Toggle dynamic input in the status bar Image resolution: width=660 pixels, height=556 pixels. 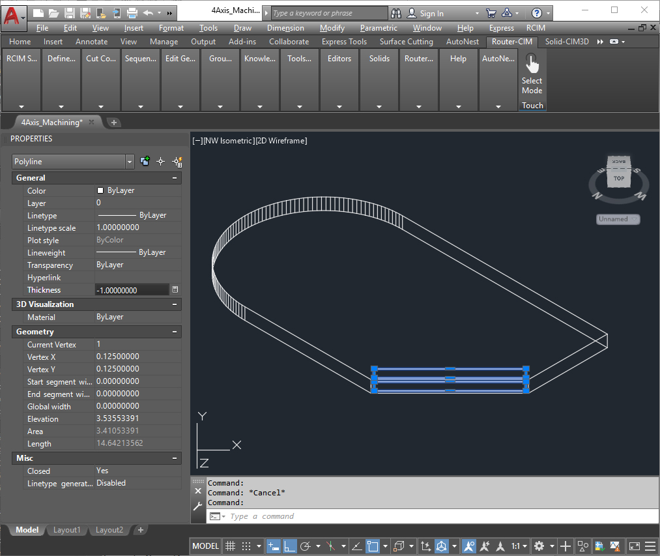click(x=274, y=546)
